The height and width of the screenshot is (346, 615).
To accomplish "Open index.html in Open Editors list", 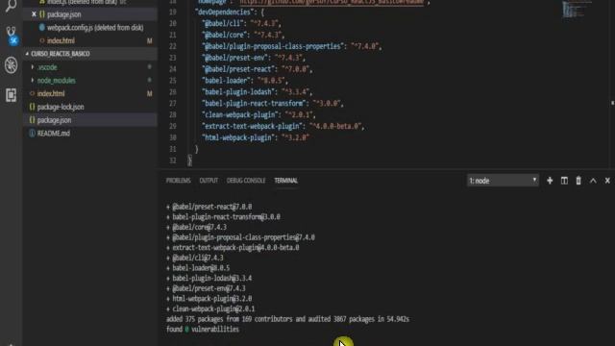I will tap(61, 40).
